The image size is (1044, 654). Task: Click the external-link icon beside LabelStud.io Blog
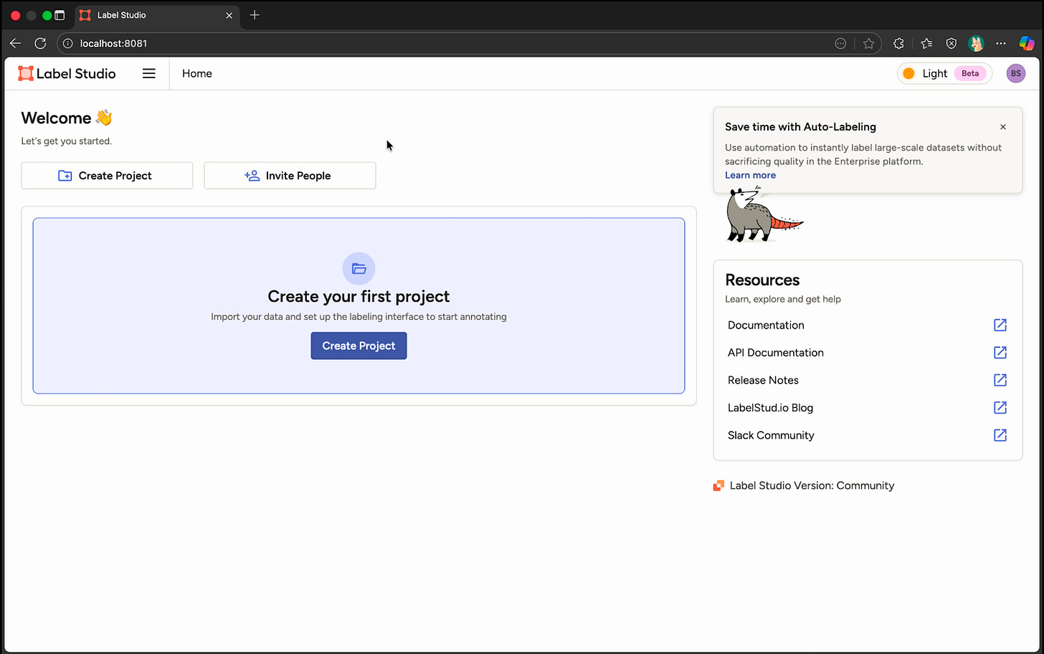[1000, 407]
